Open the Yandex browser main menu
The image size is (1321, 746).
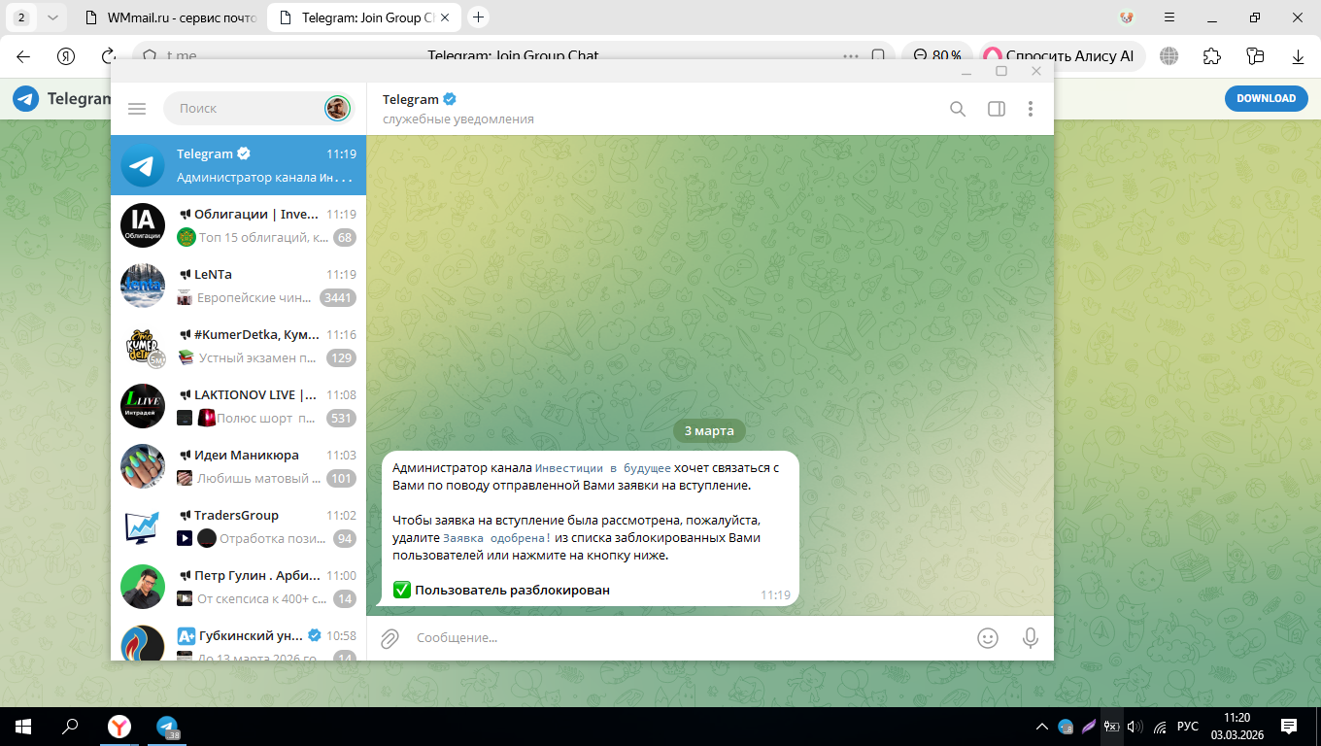point(1169,17)
